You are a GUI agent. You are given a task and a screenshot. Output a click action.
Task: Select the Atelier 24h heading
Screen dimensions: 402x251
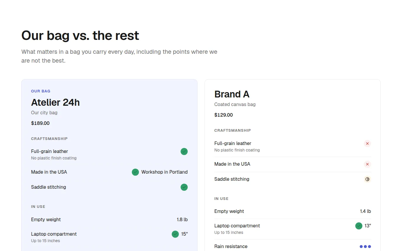tap(55, 102)
